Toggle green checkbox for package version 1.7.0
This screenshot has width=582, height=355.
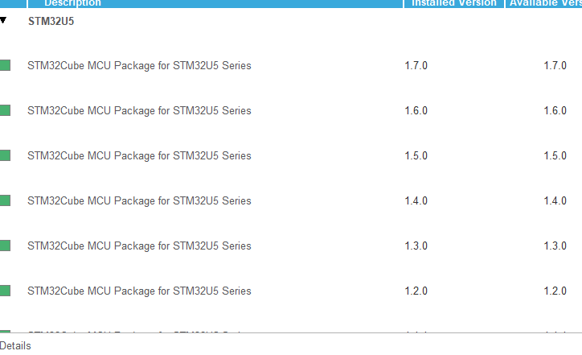(5, 65)
